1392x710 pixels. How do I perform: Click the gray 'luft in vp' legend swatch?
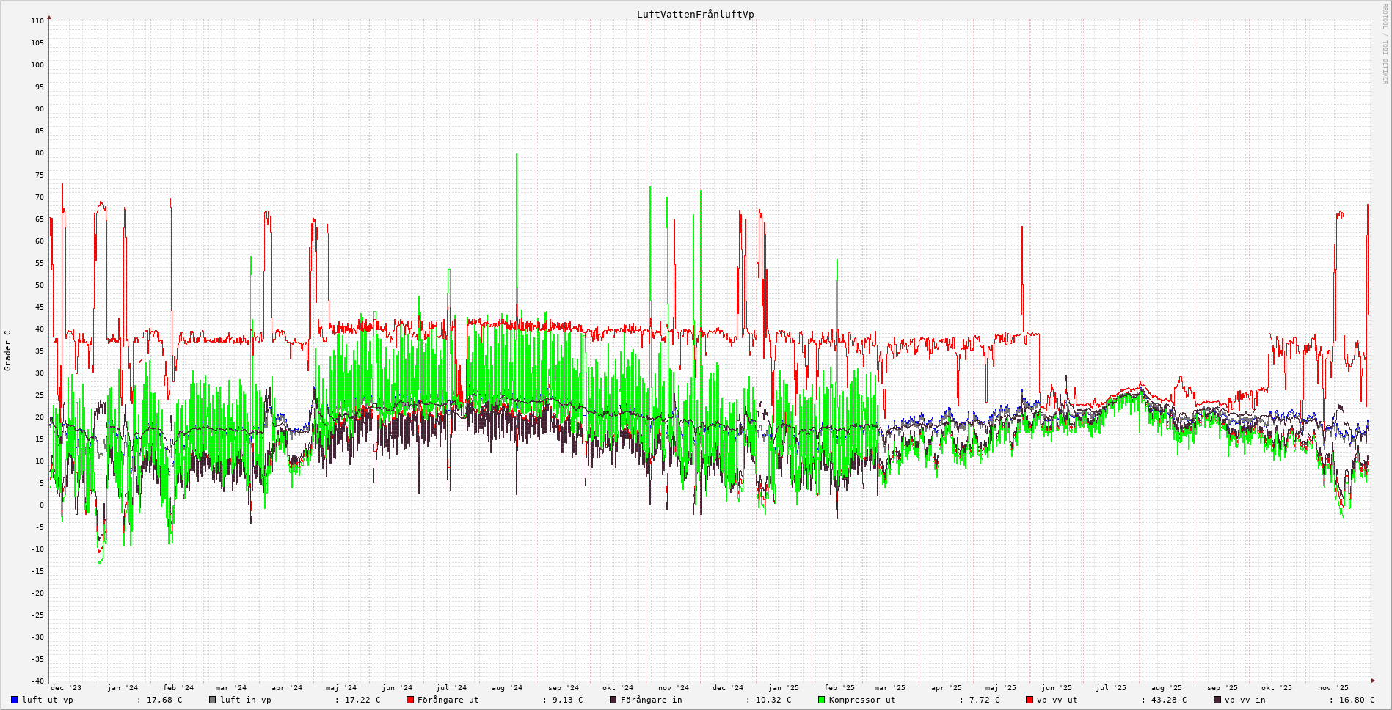(x=213, y=700)
